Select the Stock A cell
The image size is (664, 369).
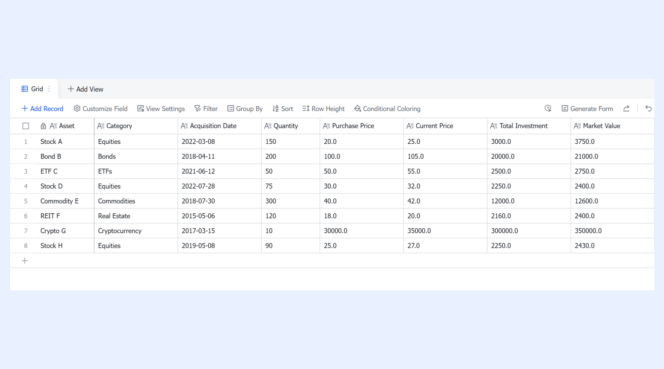coord(65,142)
